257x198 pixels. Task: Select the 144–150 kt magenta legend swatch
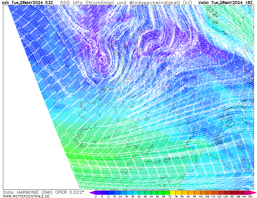point(247,193)
